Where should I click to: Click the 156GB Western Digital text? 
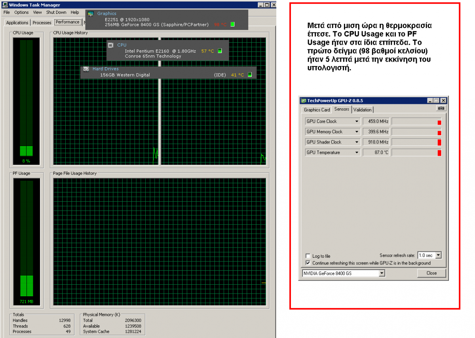[125, 75]
